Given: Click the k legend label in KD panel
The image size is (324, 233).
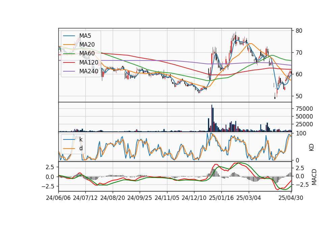Looking at the screenshot, I should pyautogui.click(x=81, y=139).
